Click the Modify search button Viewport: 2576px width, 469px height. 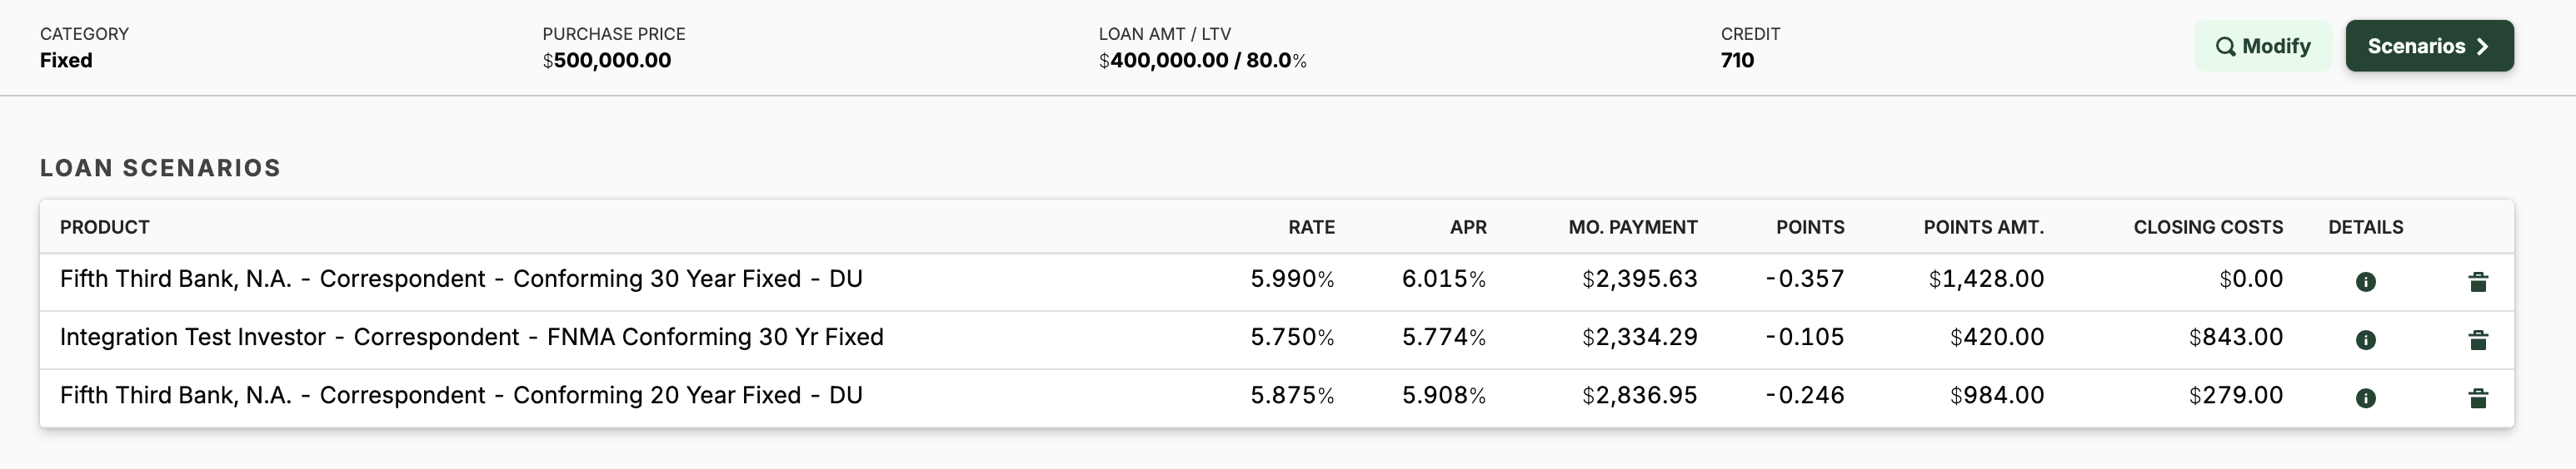(x=2262, y=46)
